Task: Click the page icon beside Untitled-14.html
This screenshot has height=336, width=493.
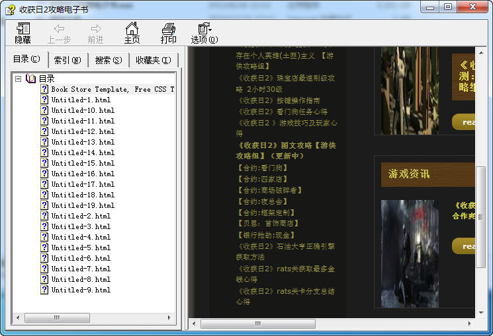Action: [44, 152]
